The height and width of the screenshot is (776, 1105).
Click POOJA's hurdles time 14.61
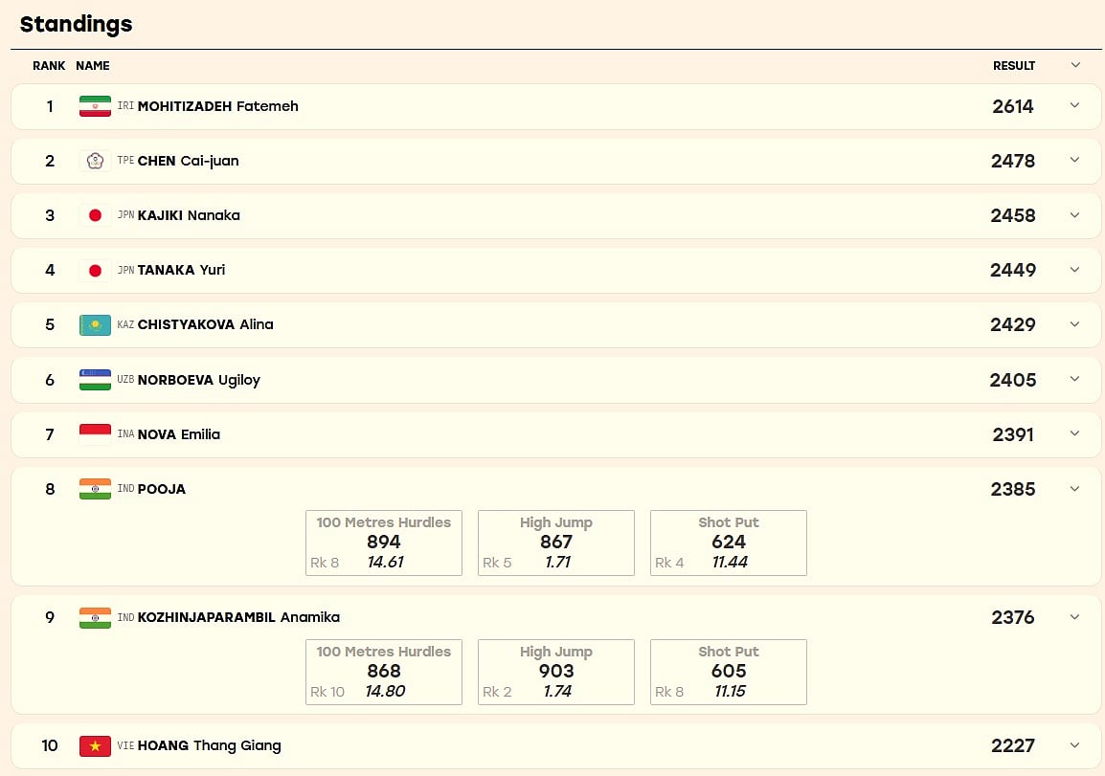[x=386, y=562]
